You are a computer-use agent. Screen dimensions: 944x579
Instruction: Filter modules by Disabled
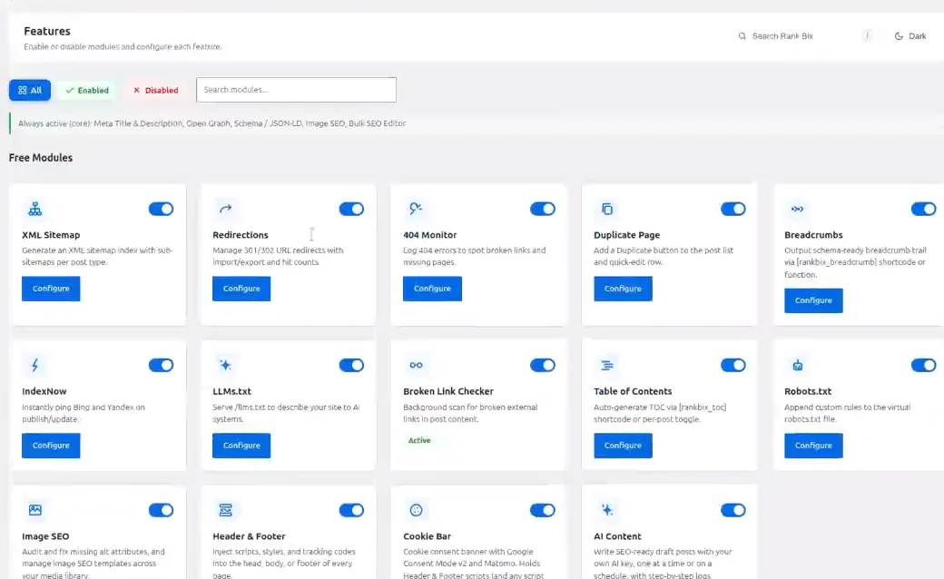[x=155, y=90]
